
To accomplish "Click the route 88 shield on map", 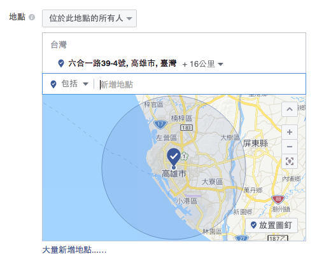I will (278, 199).
